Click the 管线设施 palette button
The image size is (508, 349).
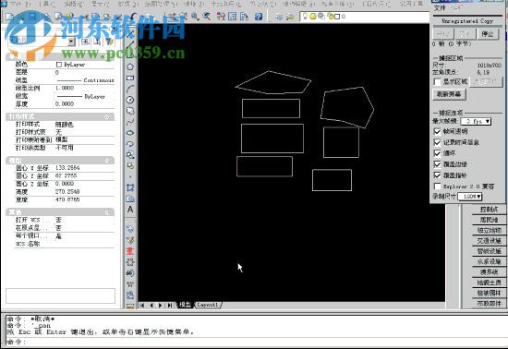pyautogui.click(x=490, y=251)
